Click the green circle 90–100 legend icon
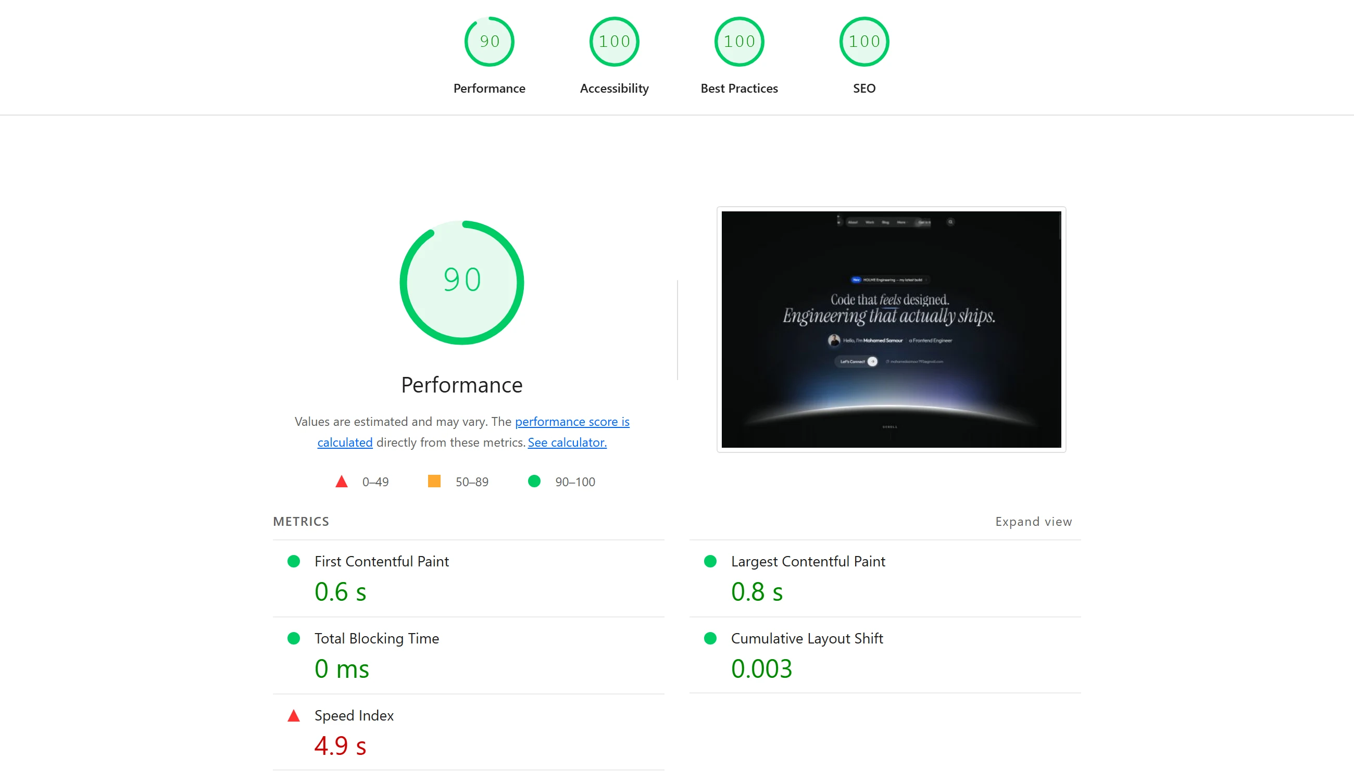Viewport: 1354px width, 783px height. [534, 481]
